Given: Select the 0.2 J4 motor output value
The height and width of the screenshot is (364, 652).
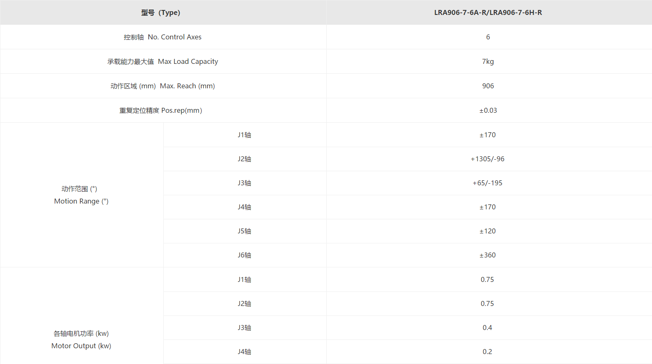Looking at the screenshot, I should (487, 352).
